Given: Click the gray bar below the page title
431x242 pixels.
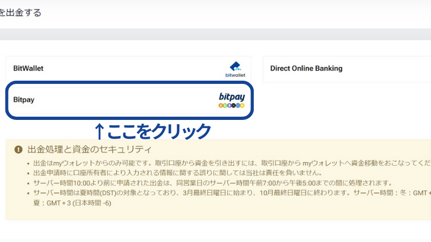Looking at the screenshot, I should tap(215, 34).
